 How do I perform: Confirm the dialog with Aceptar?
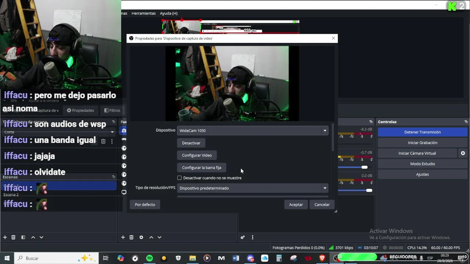(296, 205)
